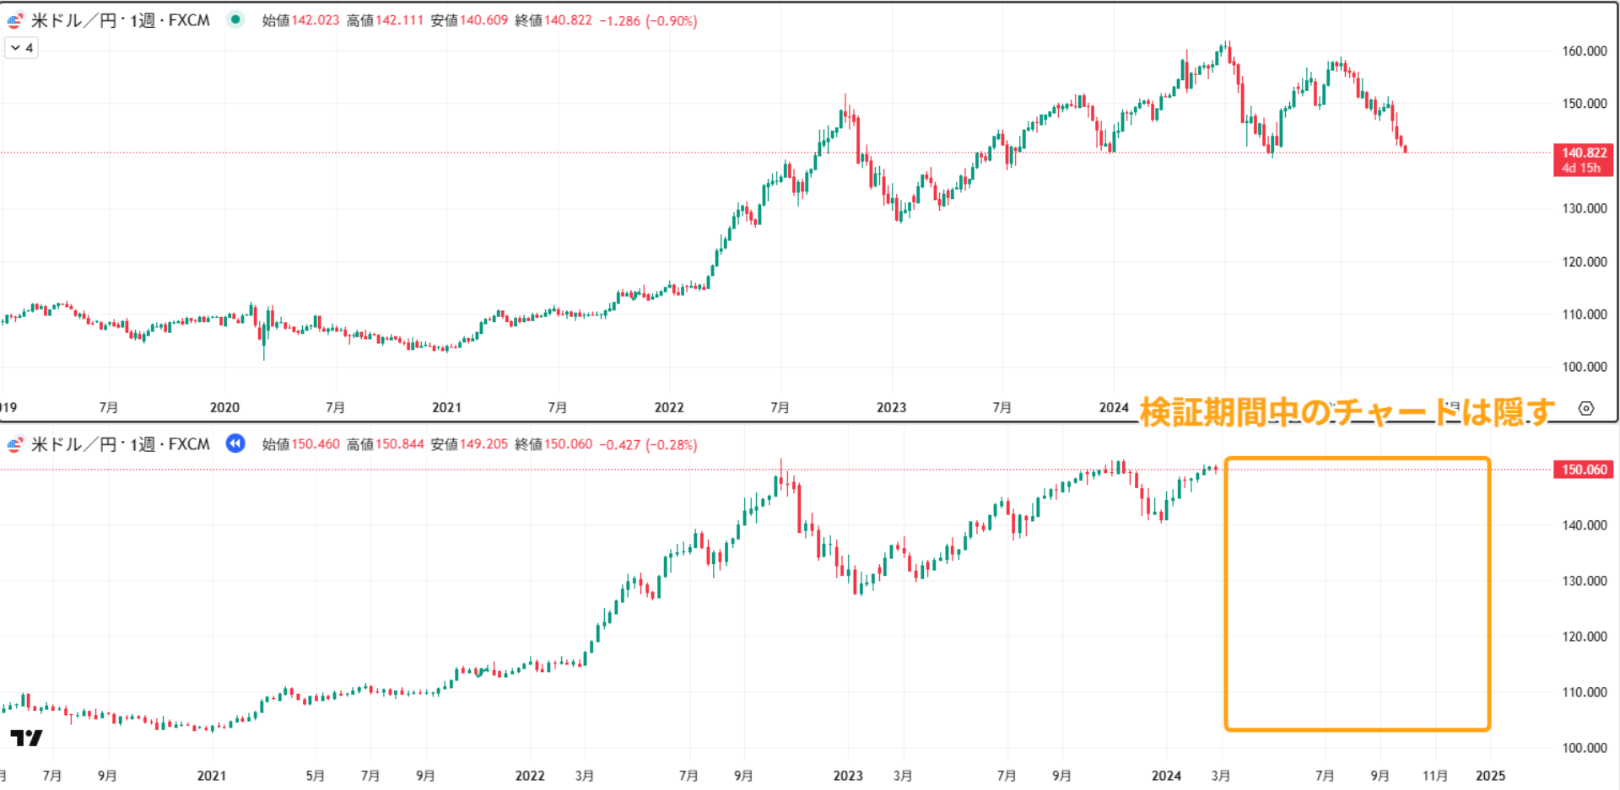Open symbol search from lower chart title
Screen dimensions: 1620x790
[x=120, y=444]
